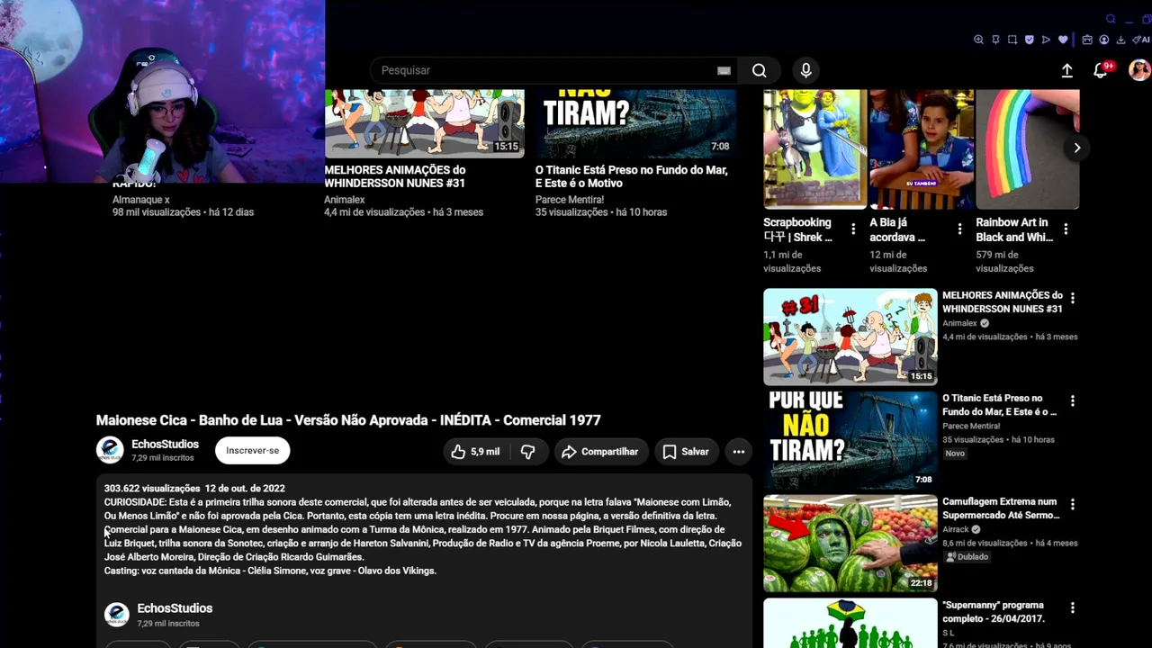The width and height of the screenshot is (1152, 648).
Task: Open EchosStudios channel name near video title
Action: point(165,445)
